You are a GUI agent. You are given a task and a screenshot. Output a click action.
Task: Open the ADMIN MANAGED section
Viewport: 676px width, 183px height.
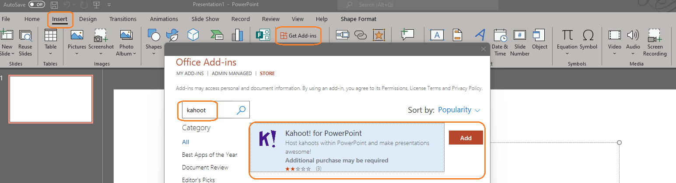pyautogui.click(x=232, y=73)
